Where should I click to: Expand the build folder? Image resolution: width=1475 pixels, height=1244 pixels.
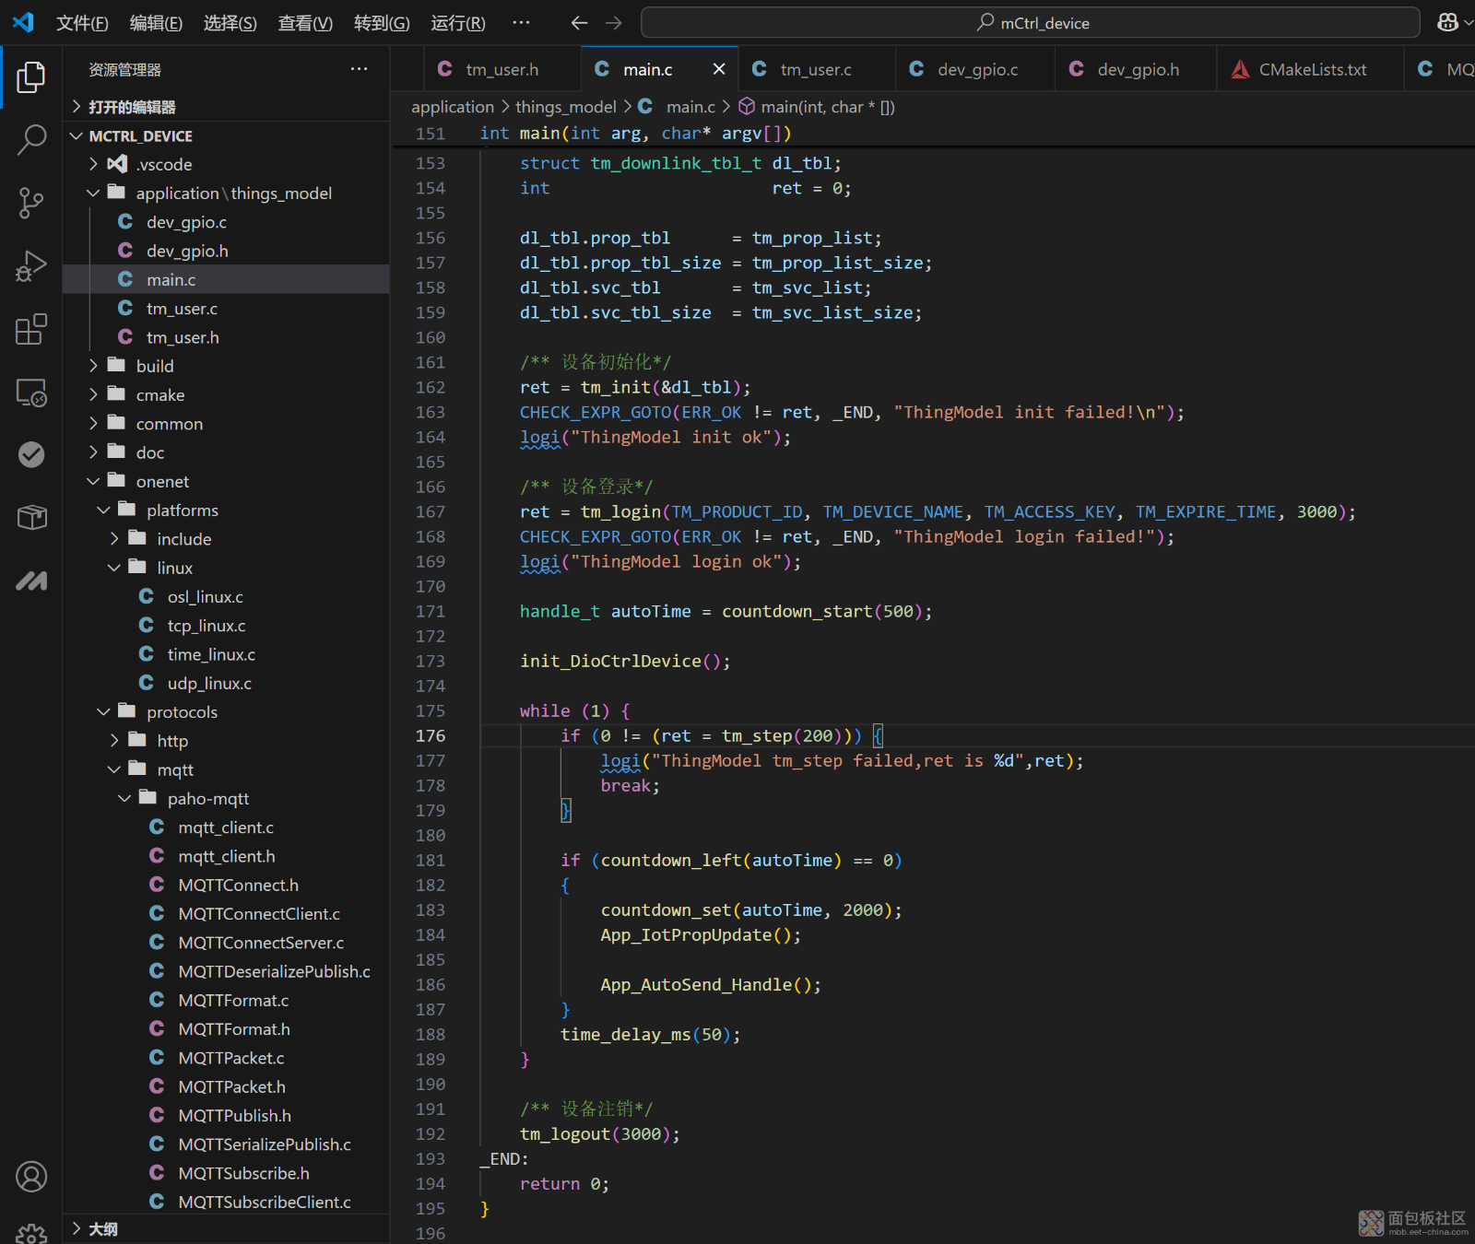click(x=154, y=366)
